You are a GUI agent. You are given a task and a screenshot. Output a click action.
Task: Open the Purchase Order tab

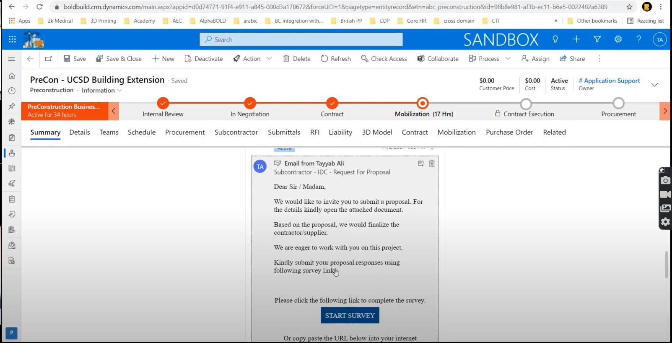pos(509,133)
